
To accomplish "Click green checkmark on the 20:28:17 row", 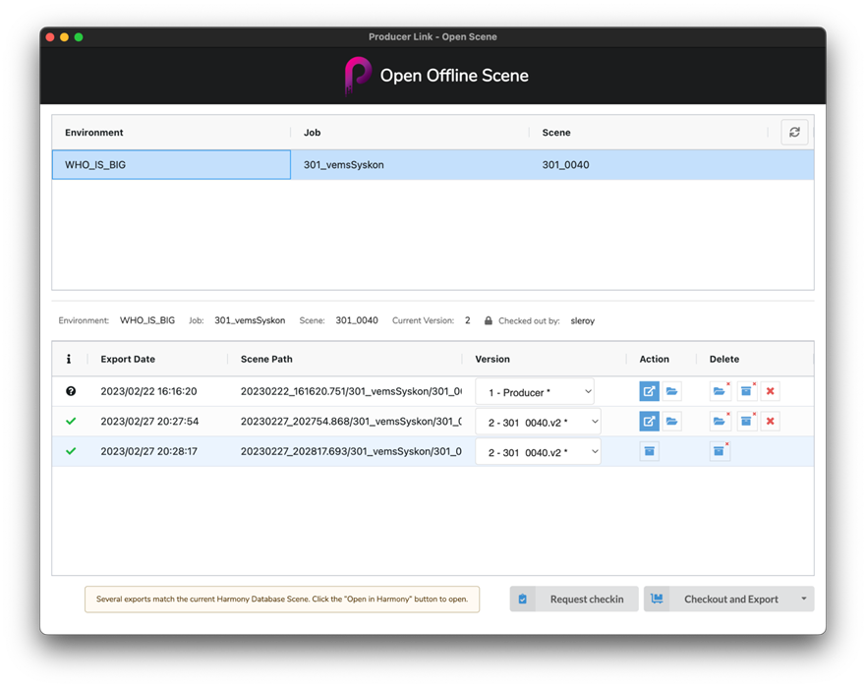I will pos(71,451).
